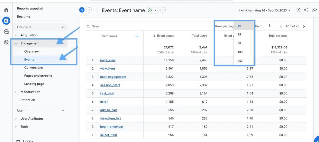Open the Explore icon in left rail
This screenshot has height=142, width=319.
pyautogui.click(x=6, y=32)
